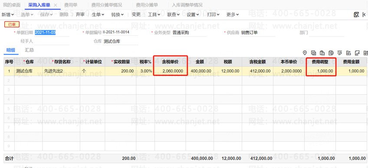This screenshot has height=168, width=368.
Task: Click the location pin icon above the grid
Action: coord(305,53)
